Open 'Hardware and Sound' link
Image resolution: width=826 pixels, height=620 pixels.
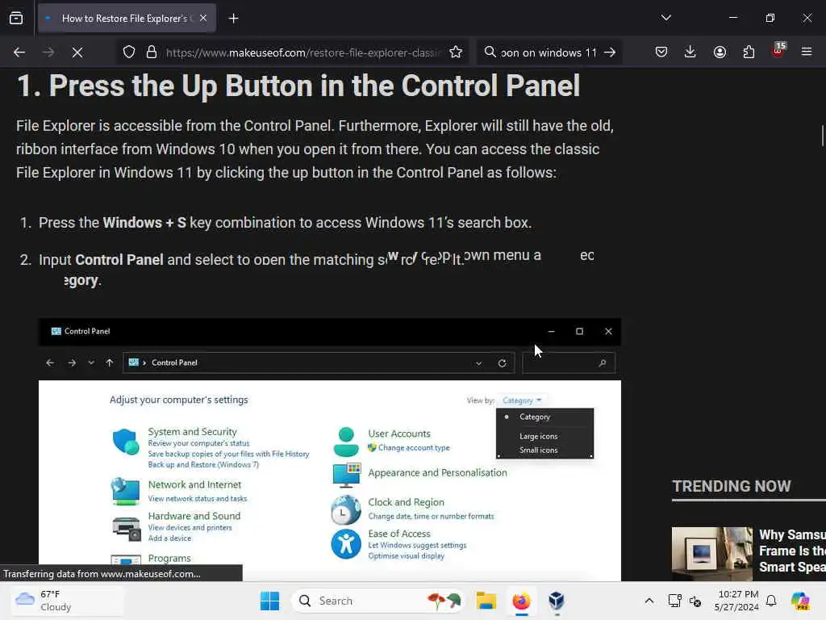(x=194, y=516)
